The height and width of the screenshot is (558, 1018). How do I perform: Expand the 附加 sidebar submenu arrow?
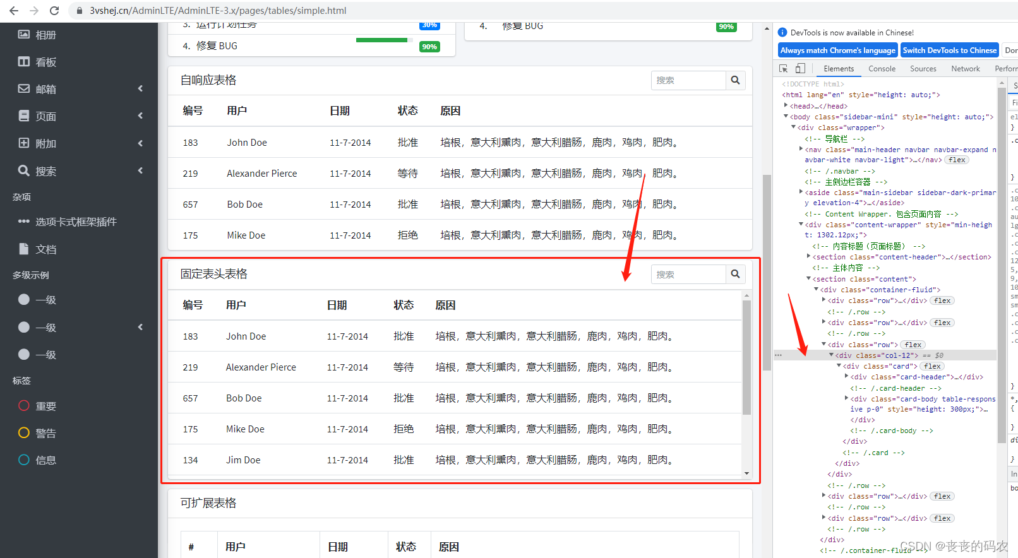(140, 143)
